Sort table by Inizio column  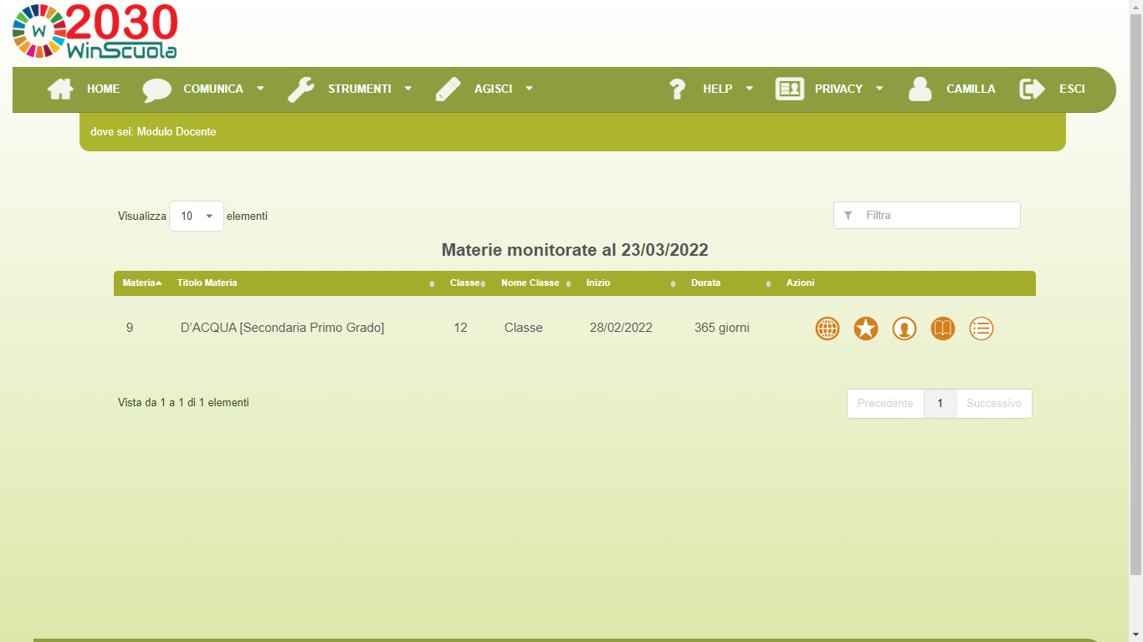(x=631, y=283)
